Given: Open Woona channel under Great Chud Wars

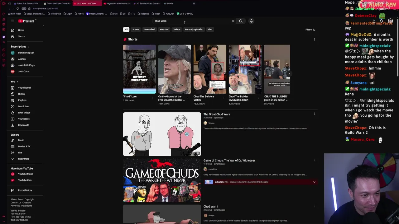Looking at the screenshot, I should [211, 123].
